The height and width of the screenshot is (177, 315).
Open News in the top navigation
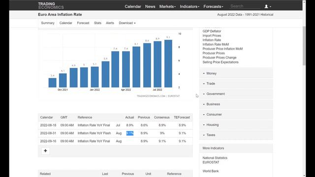pyautogui.click(x=150, y=6)
